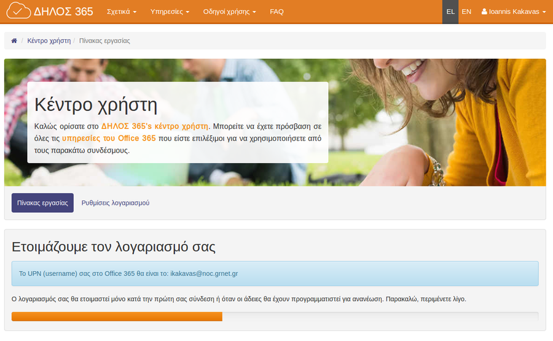The image size is (553, 341).
Task: Switch language to EN
Action: (x=466, y=12)
